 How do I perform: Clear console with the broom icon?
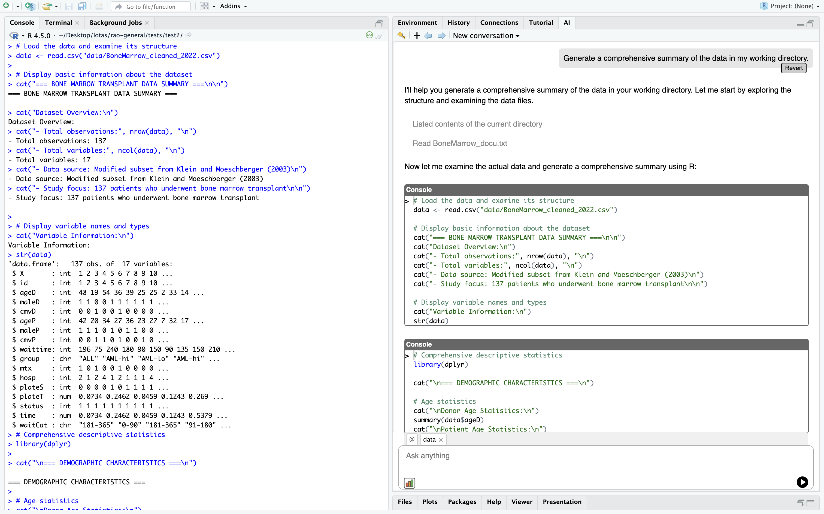click(x=380, y=35)
